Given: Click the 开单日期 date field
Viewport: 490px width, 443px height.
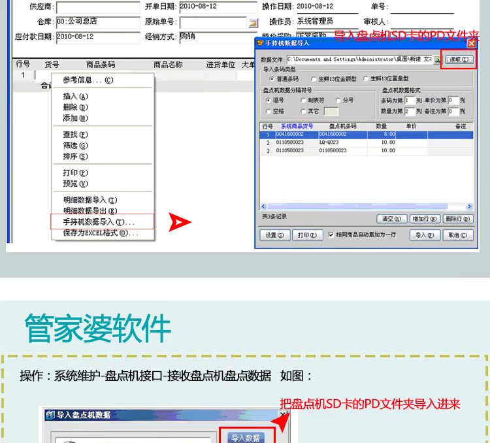Looking at the screenshot, I should (x=218, y=7).
